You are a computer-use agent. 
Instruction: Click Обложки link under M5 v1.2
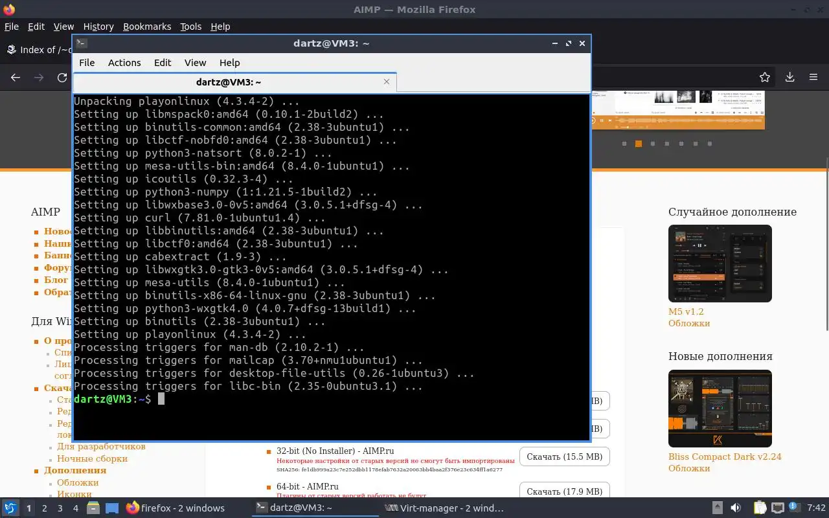[689, 323]
